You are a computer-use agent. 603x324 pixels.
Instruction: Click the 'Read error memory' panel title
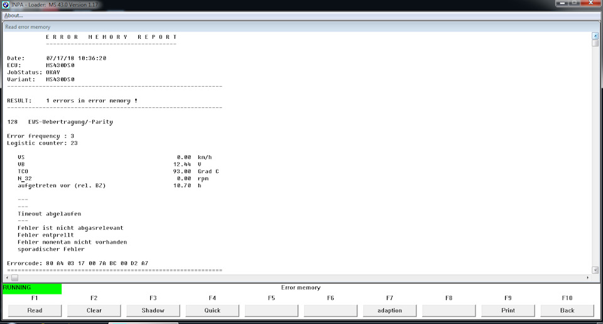click(x=28, y=27)
